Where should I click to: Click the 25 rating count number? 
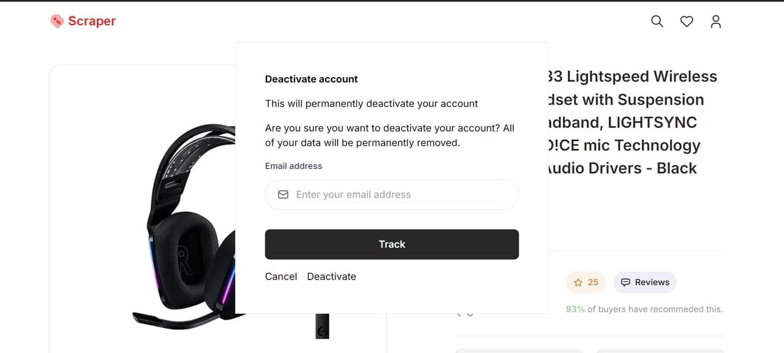593,283
